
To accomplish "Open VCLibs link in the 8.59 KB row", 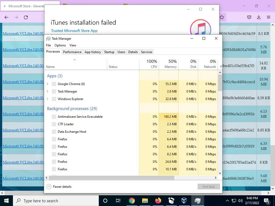I will 23,98.
